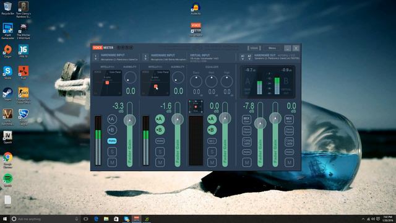
Task: Open the Rust game shortcut
Action: pos(24,73)
